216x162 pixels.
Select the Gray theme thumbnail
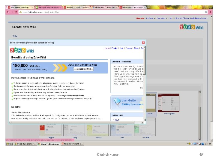point(74,130)
